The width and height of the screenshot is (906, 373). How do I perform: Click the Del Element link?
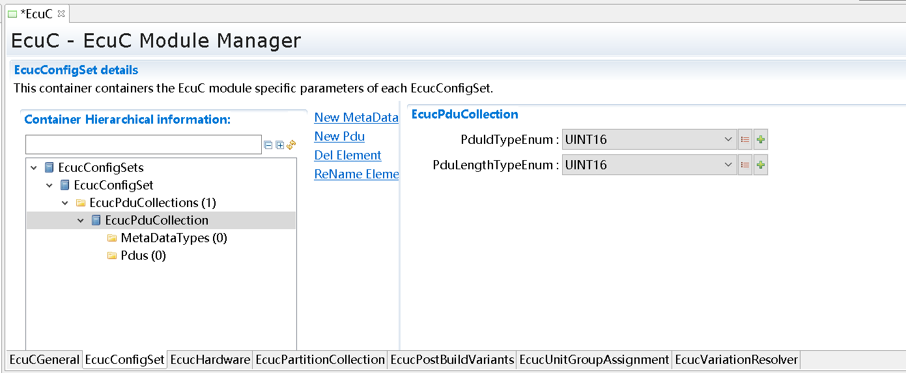[x=348, y=156]
